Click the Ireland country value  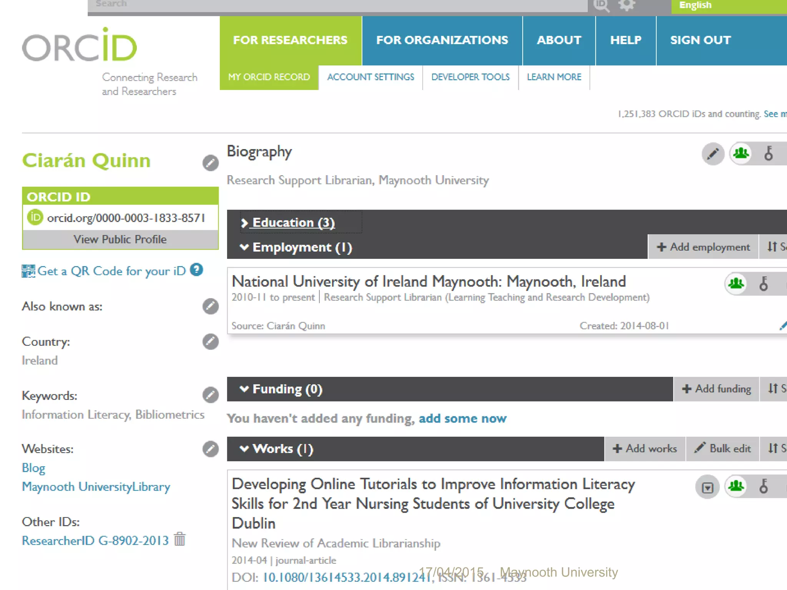(40, 360)
